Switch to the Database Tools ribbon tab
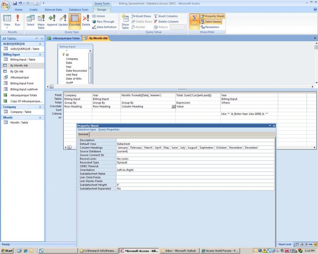Viewport: 318px width, 254px height. 79,10
